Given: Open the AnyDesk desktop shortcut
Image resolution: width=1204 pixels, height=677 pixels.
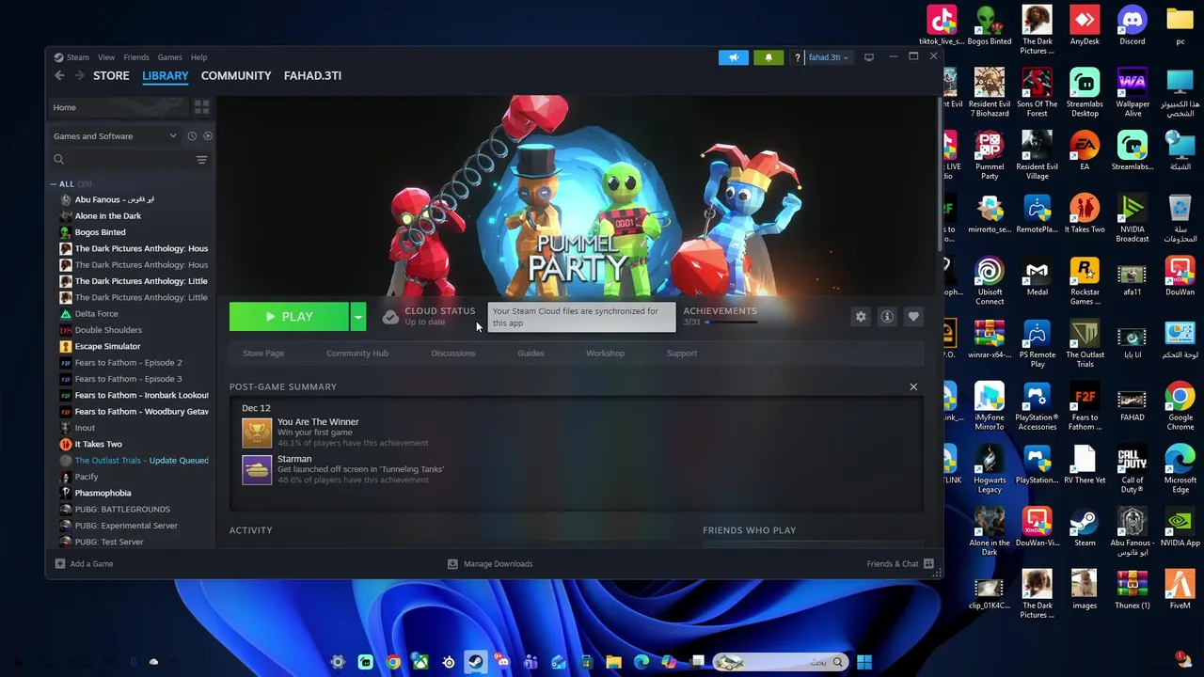Looking at the screenshot, I should click(x=1085, y=25).
